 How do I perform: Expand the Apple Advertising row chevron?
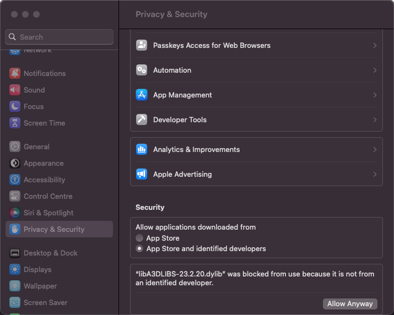375,174
